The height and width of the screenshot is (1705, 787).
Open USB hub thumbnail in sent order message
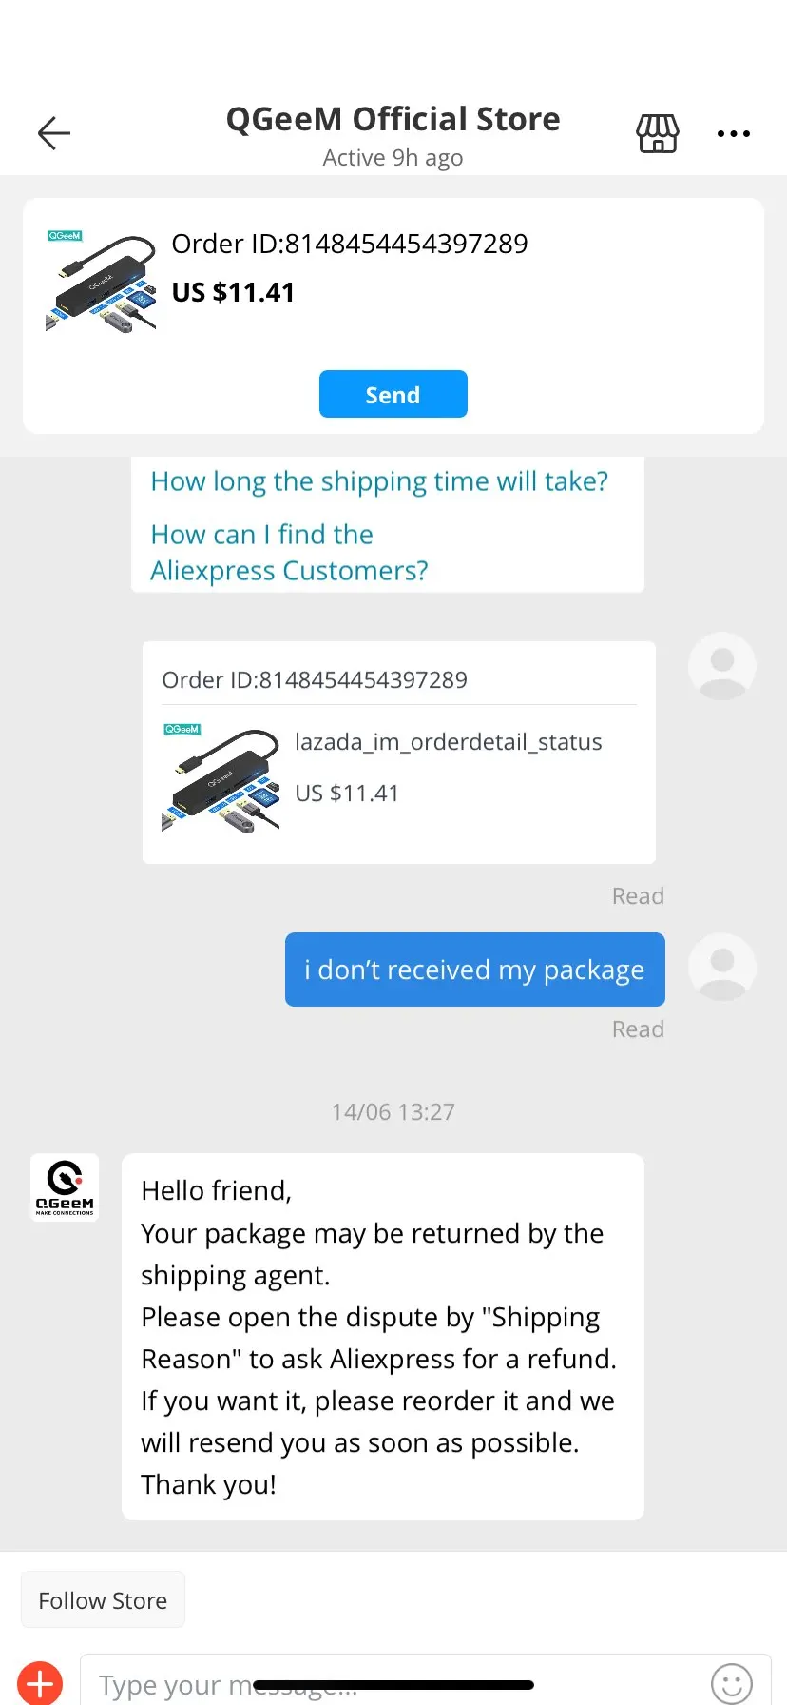tap(221, 778)
